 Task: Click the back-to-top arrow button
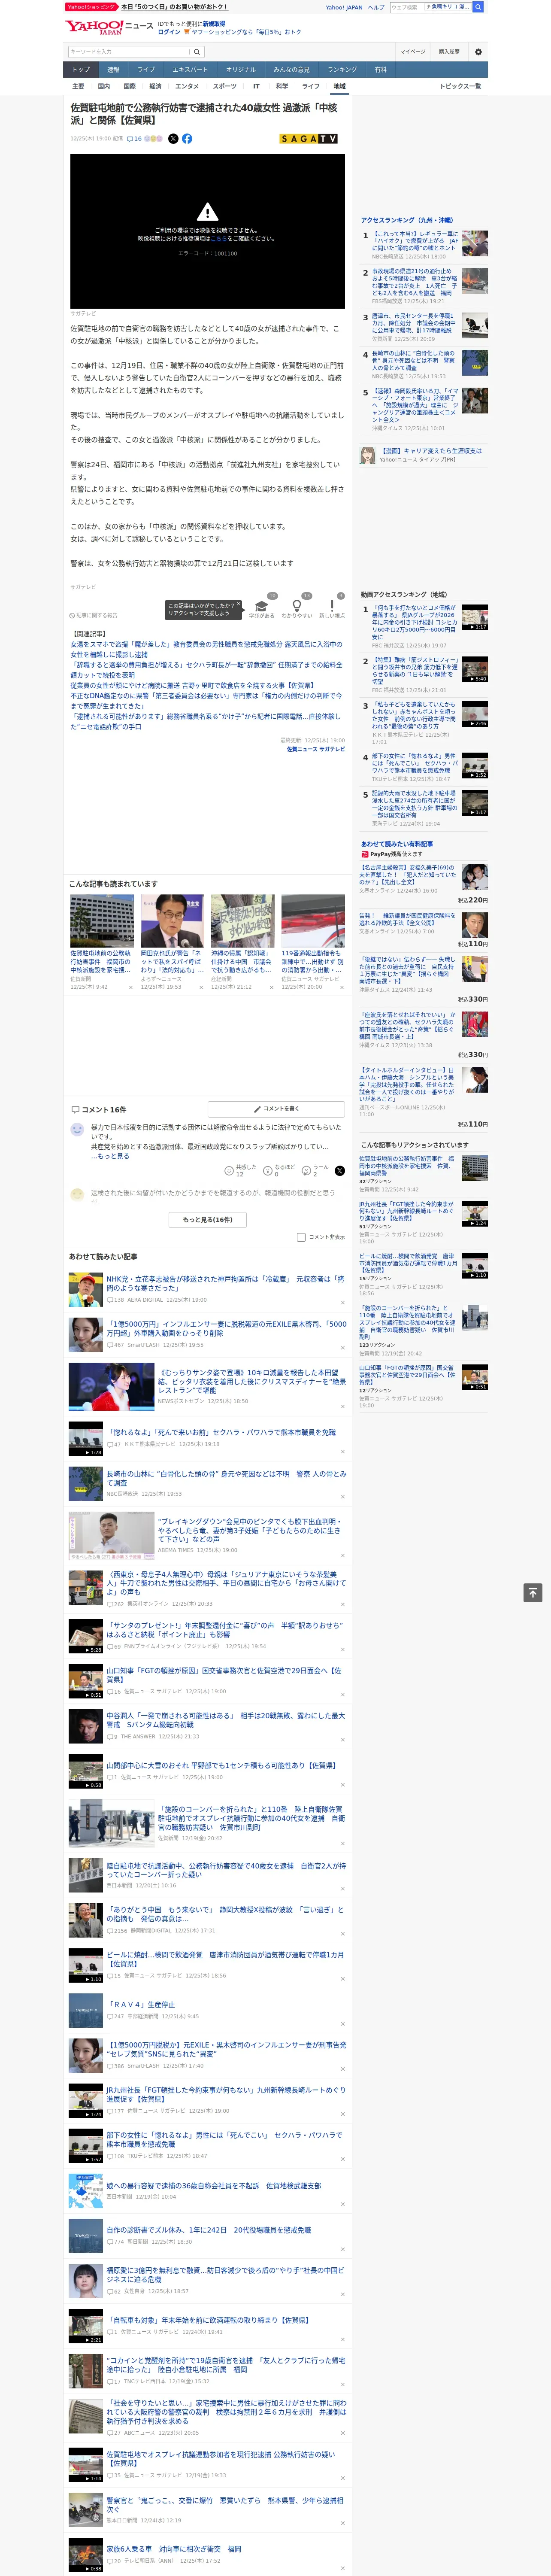(x=533, y=1593)
